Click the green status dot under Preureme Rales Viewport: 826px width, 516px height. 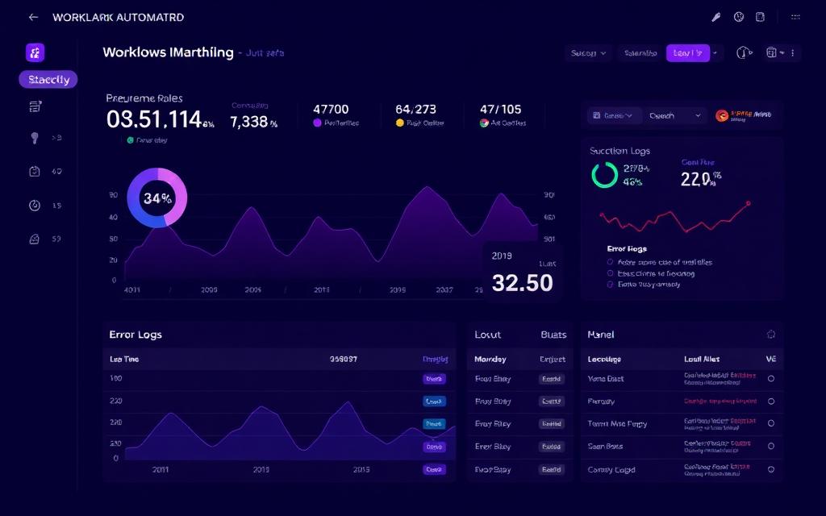tap(130, 140)
